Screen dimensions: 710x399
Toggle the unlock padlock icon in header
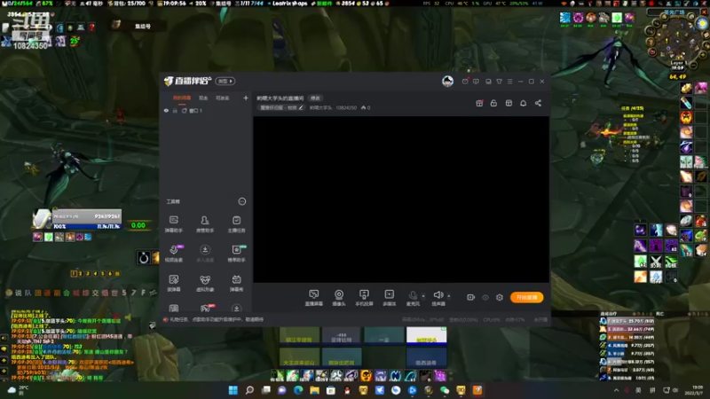point(493,103)
